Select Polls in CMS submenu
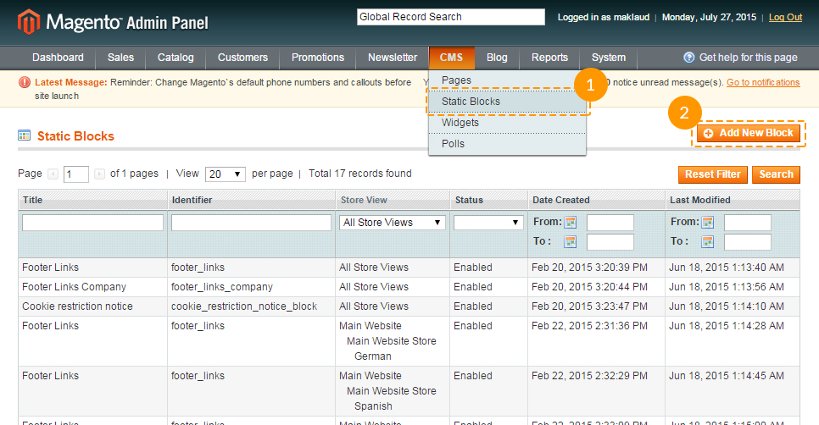Viewport: 819px width, 425px height. pos(507,144)
